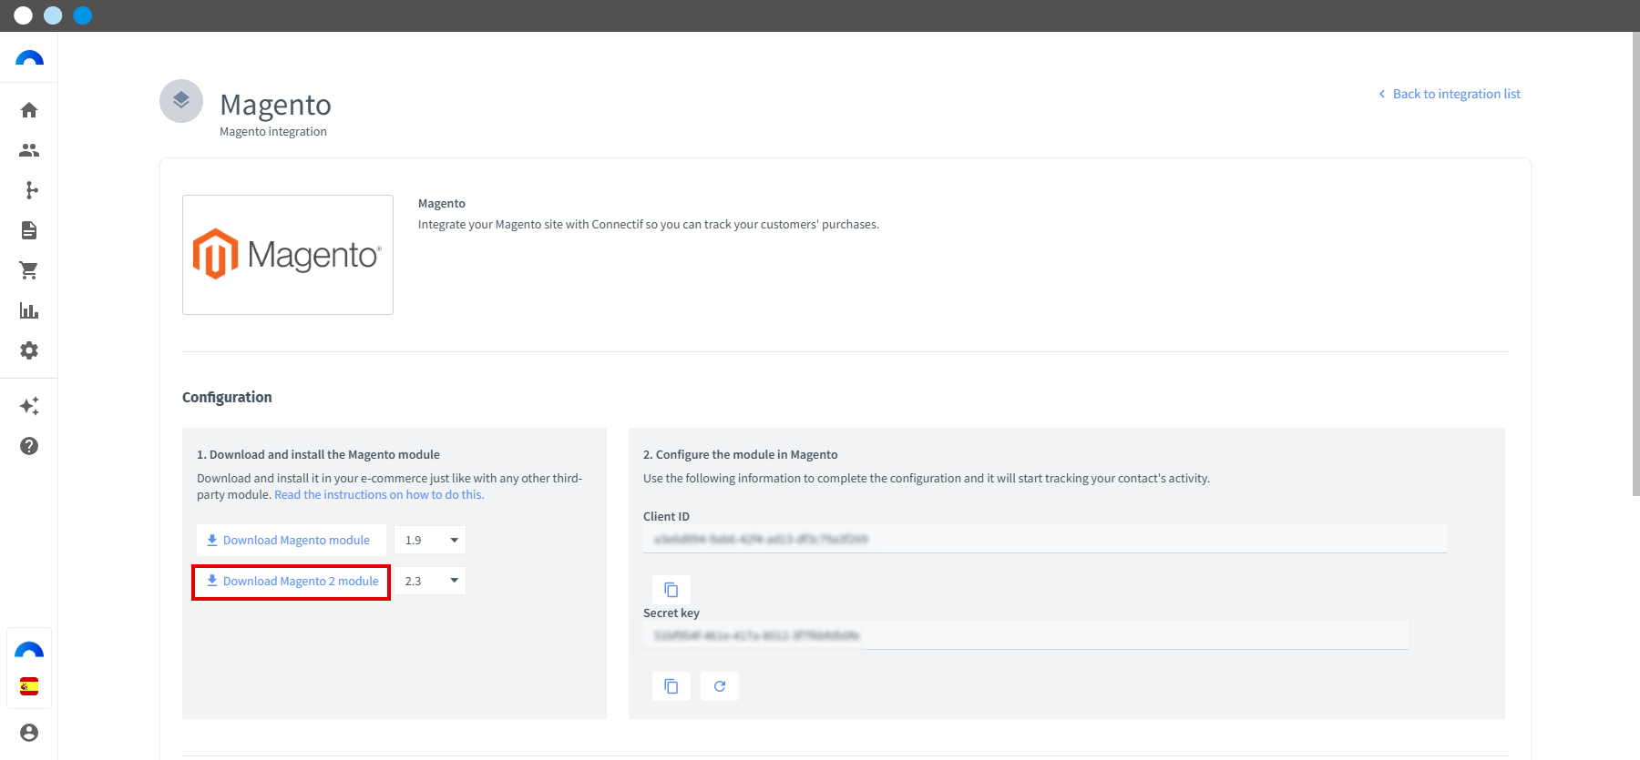1640x760 pixels.
Task: Open the Store shopping cart icon
Action: (29, 270)
